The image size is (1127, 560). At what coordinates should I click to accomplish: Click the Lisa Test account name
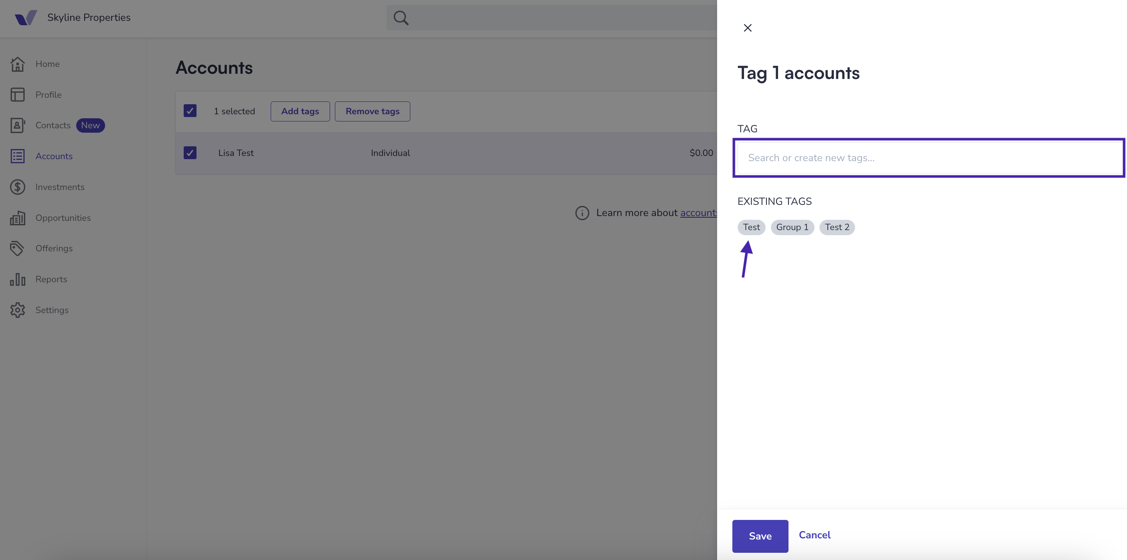coord(236,153)
